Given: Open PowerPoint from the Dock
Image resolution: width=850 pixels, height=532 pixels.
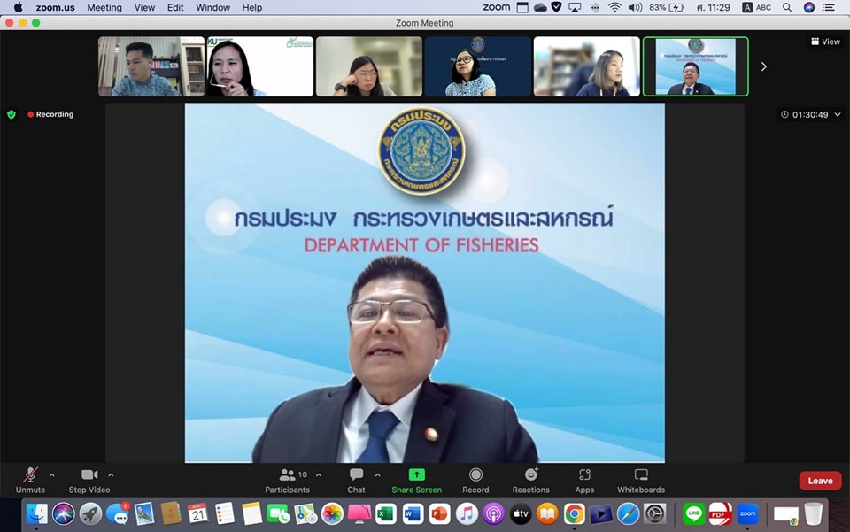Looking at the screenshot, I should coord(440,513).
